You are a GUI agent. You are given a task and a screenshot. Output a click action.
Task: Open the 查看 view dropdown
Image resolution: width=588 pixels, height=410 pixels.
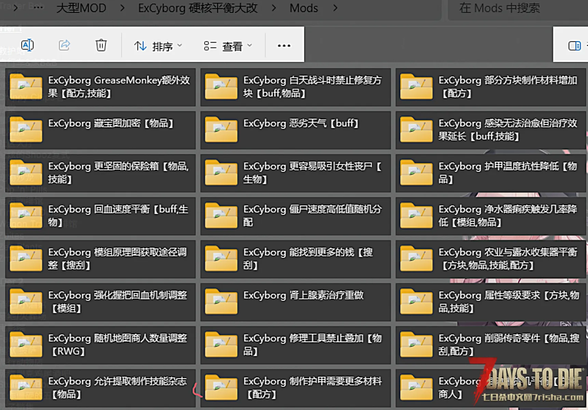(228, 46)
